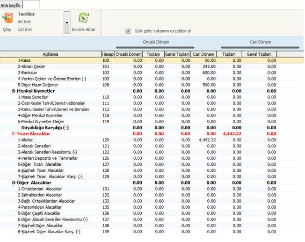Click the Çıkış exit icon

pyautogui.click(x=7, y=19)
